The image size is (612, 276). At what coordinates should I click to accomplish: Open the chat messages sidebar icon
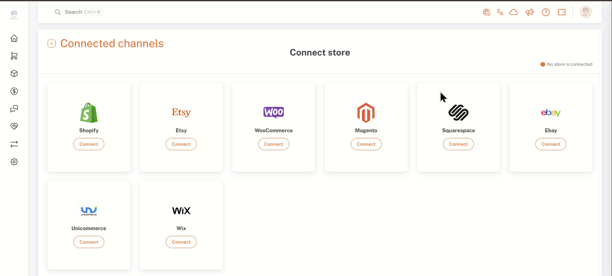pos(14,109)
